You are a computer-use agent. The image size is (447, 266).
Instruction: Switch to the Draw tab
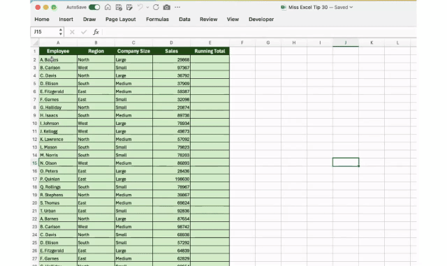point(89,20)
